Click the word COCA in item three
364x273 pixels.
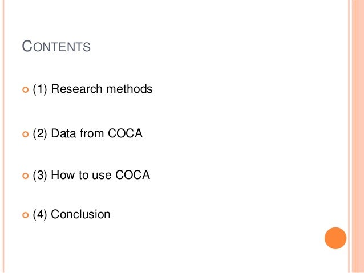(132, 176)
